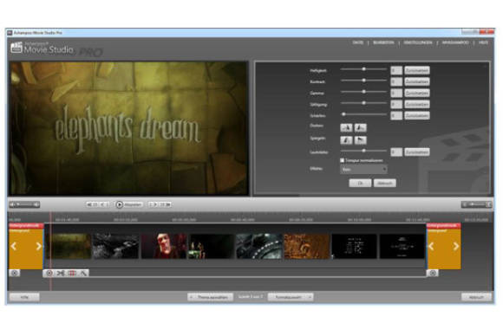Open the Einstellungen menu
This screenshot has height=336, width=503.
[x=418, y=42]
